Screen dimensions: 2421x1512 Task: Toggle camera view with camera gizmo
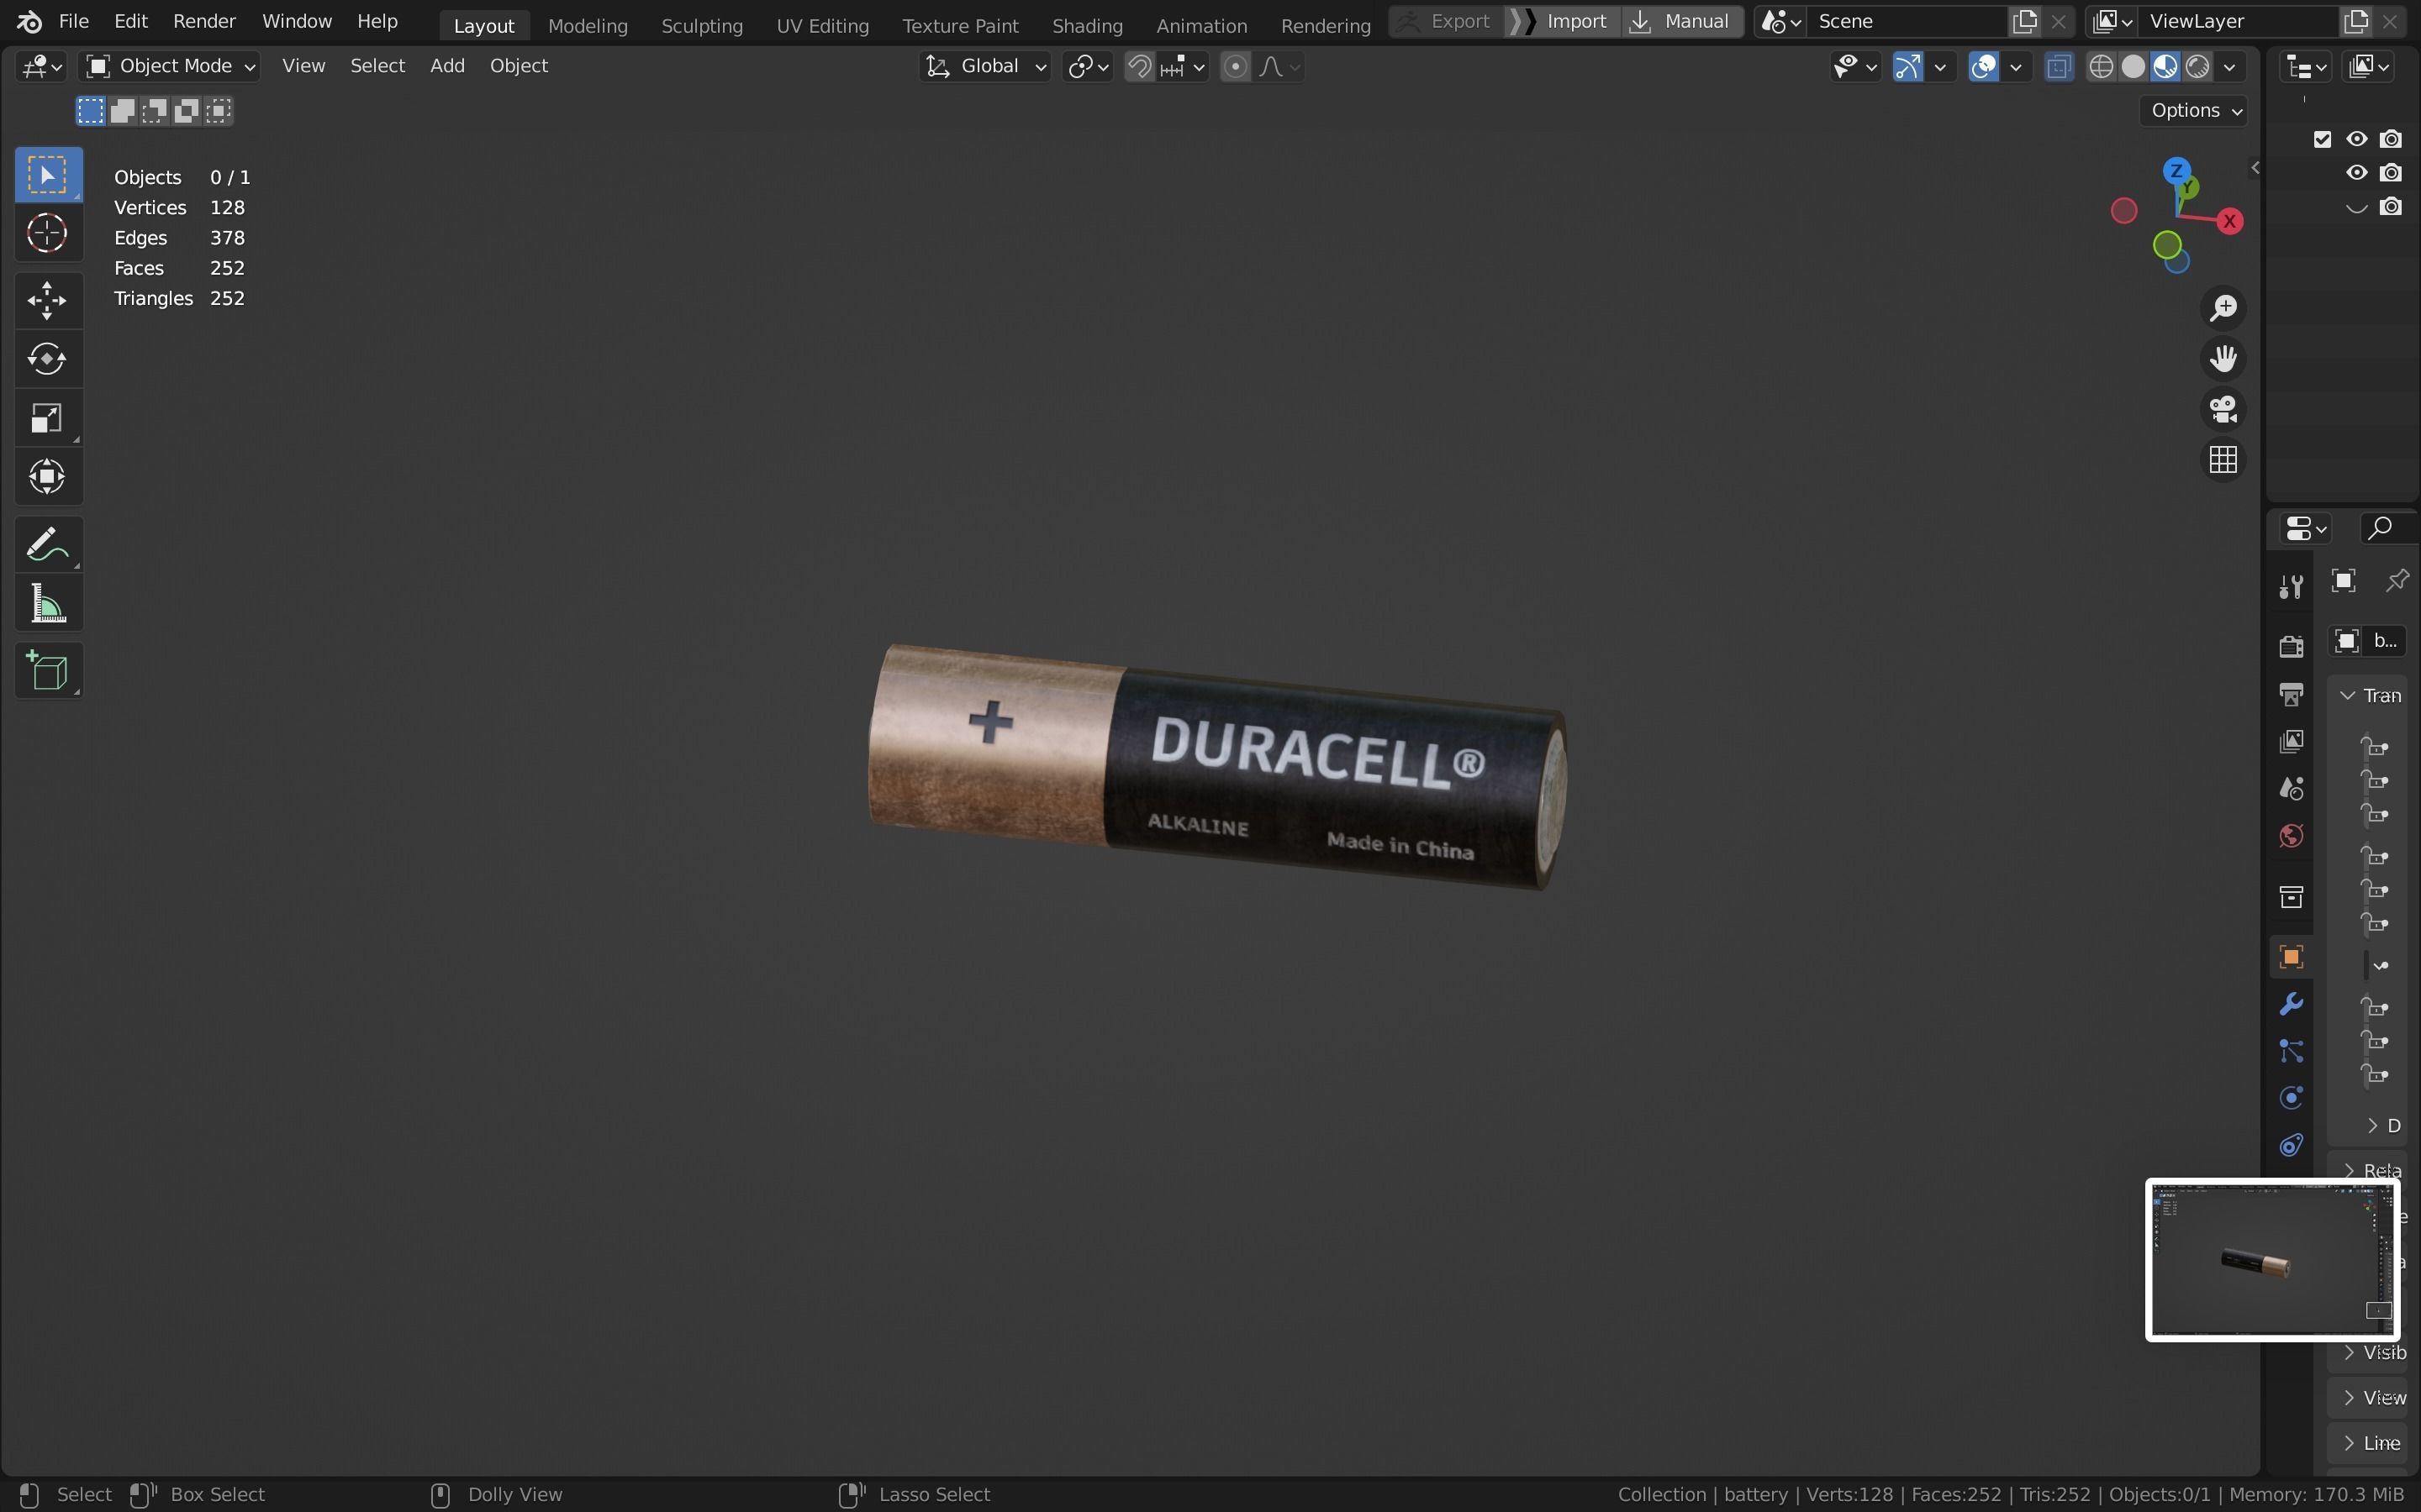[2223, 409]
